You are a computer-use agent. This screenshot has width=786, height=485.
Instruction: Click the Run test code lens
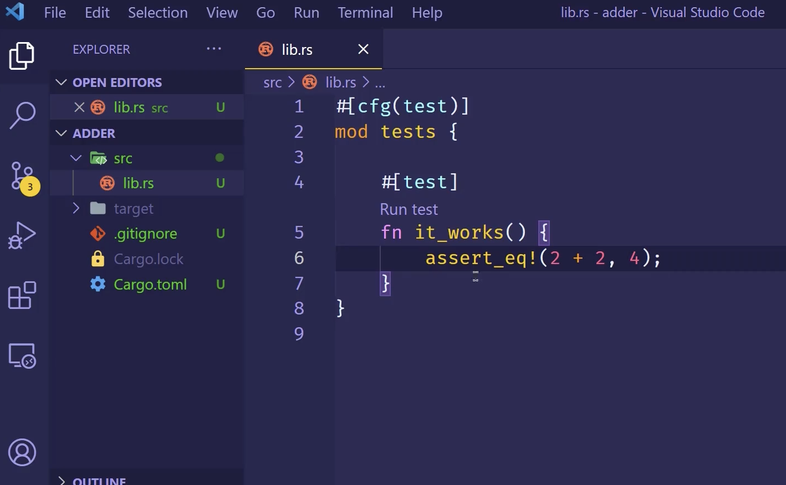tap(409, 209)
